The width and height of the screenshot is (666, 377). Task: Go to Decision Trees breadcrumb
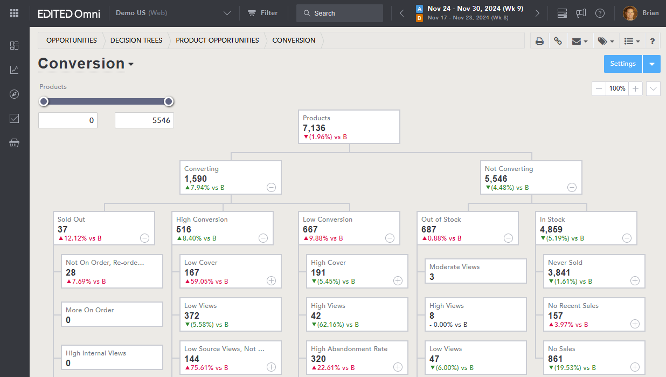[136, 40]
